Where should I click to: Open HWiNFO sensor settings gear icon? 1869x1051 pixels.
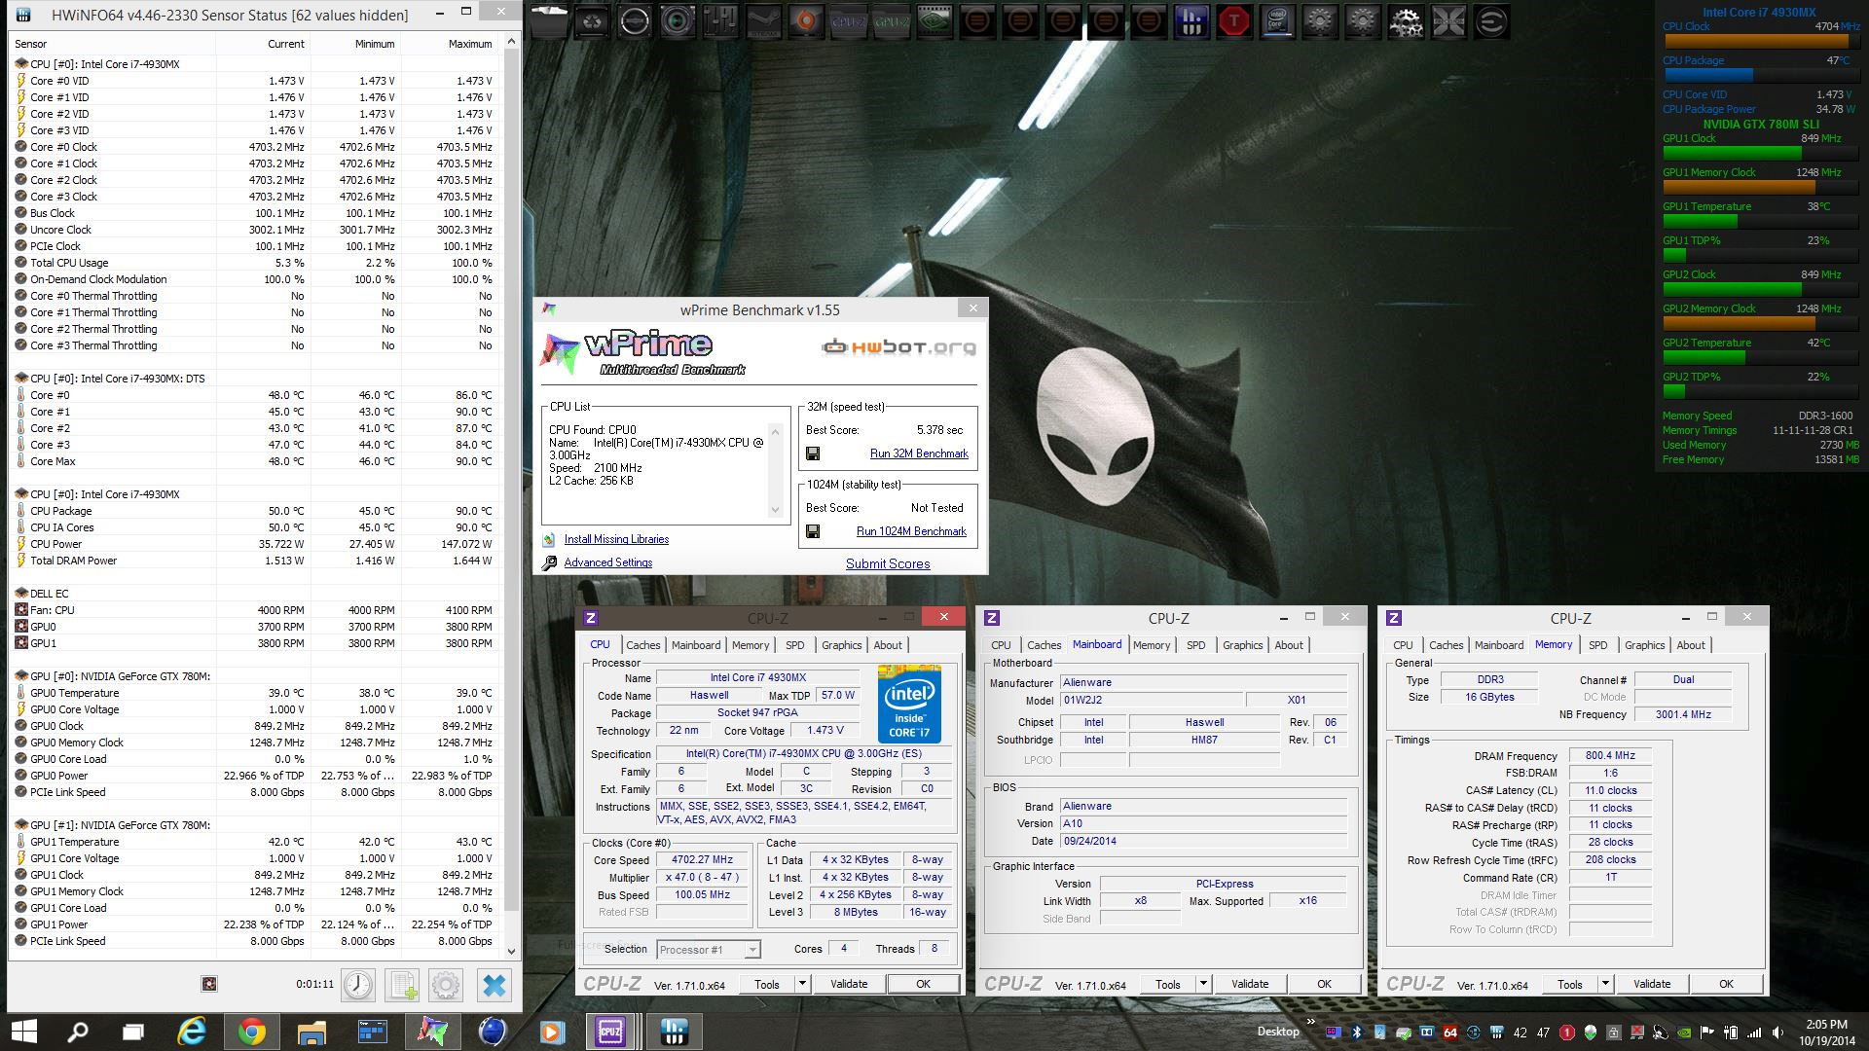[446, 985]
